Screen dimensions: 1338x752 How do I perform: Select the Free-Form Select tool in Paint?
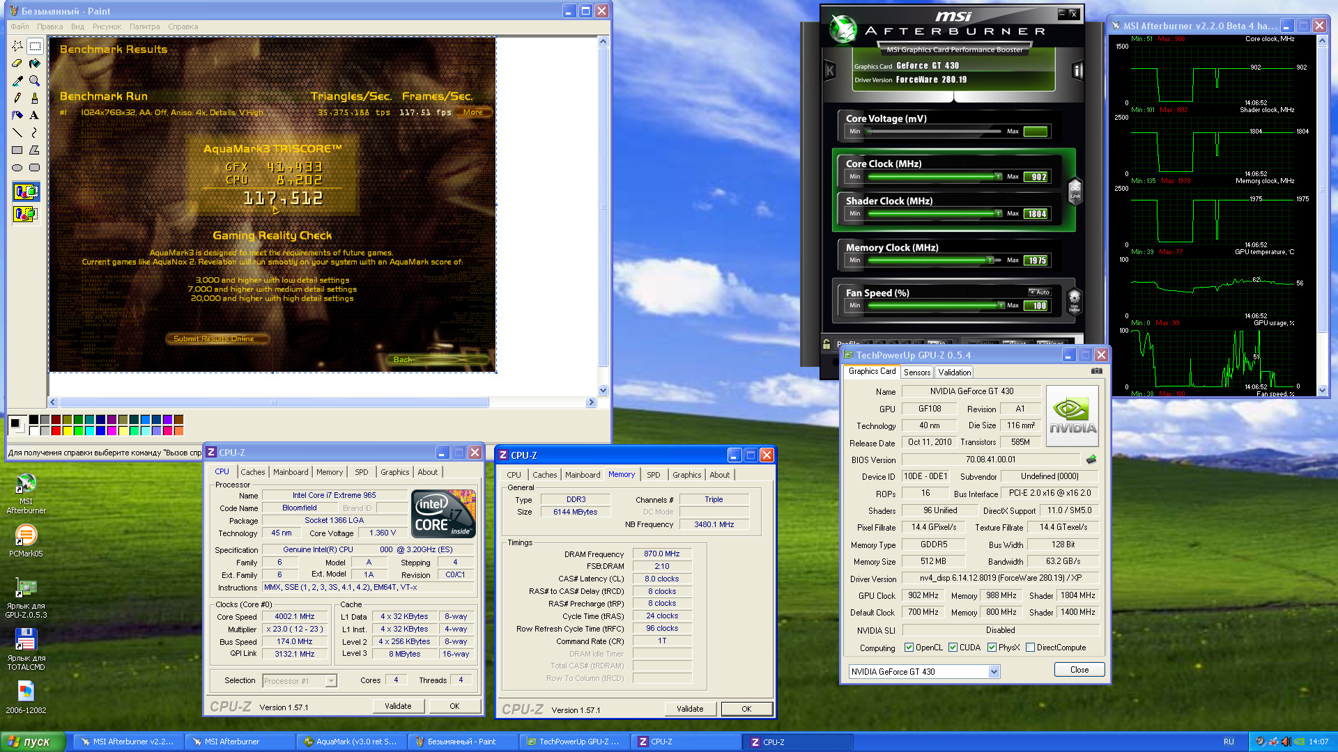[17, 46]
